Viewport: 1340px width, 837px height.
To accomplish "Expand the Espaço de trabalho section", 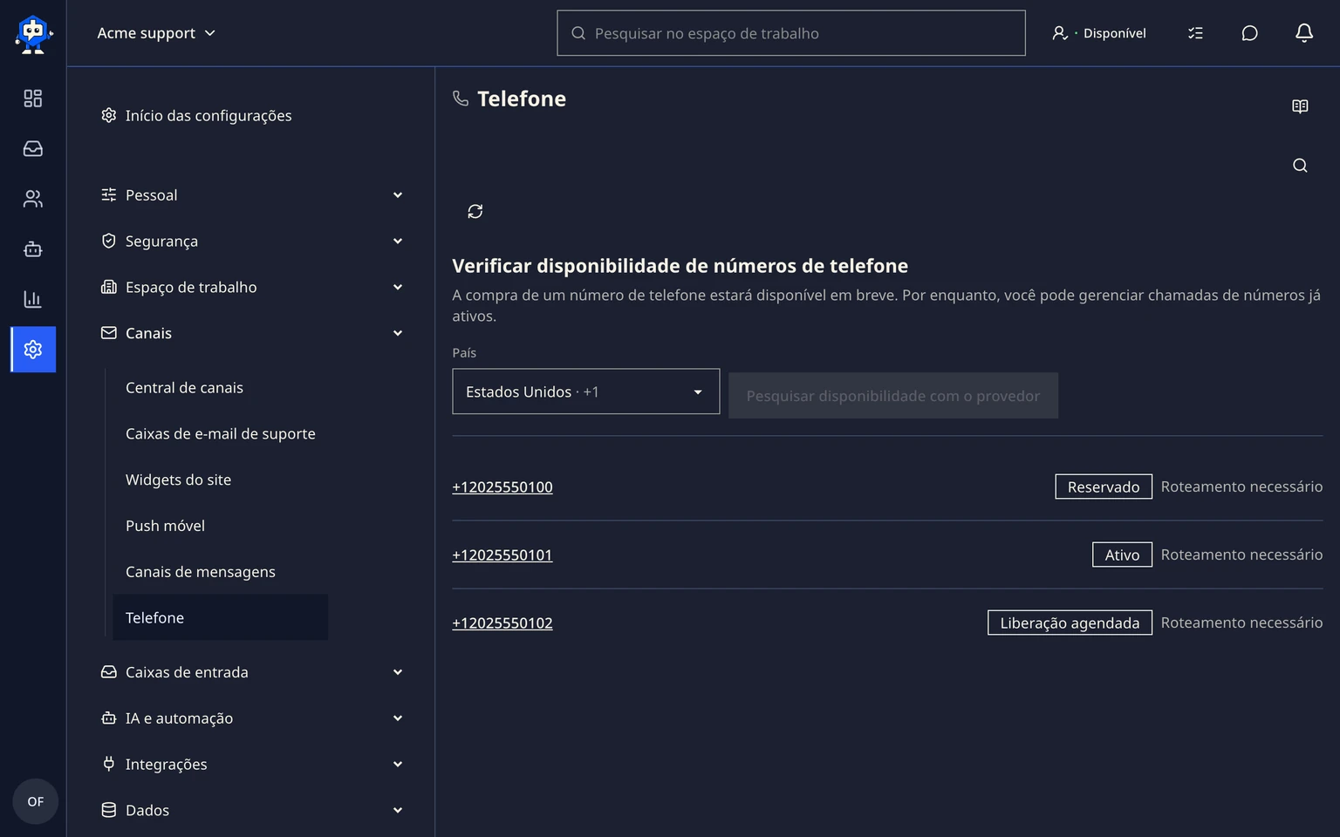I will tap(251, 288).
